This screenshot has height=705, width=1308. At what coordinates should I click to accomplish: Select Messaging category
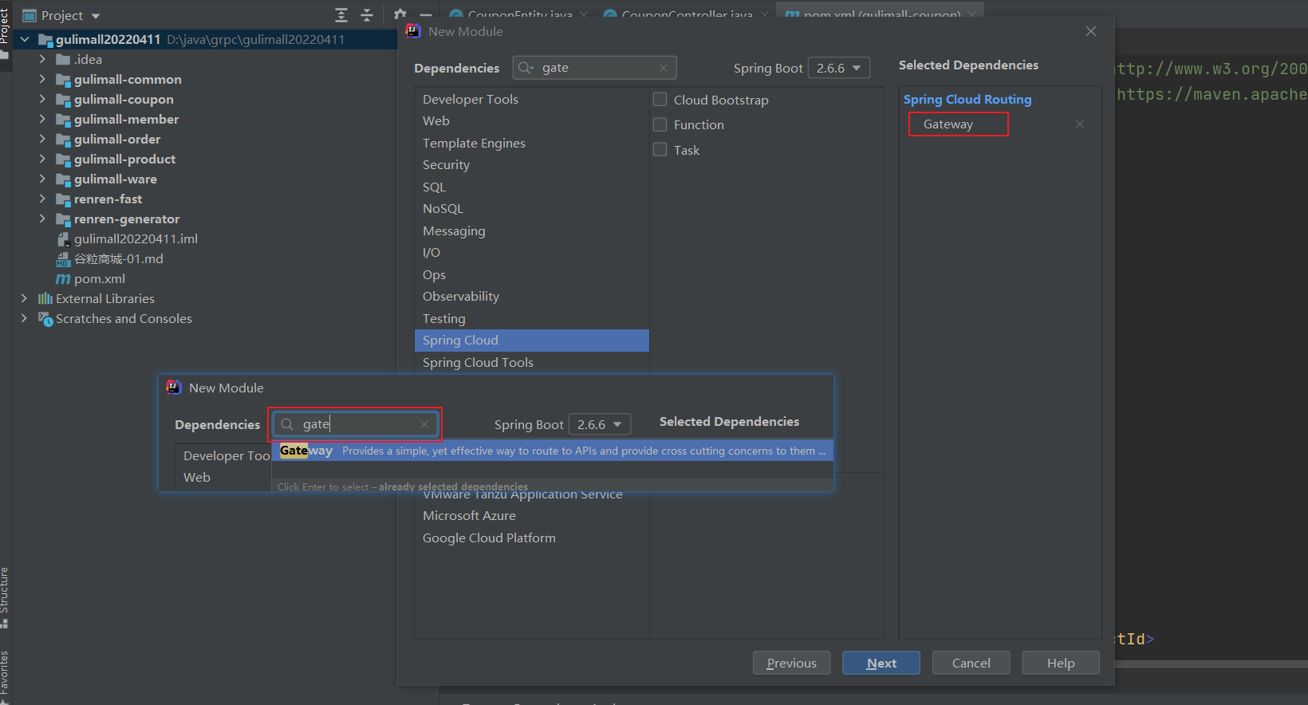tap(531, 230)
